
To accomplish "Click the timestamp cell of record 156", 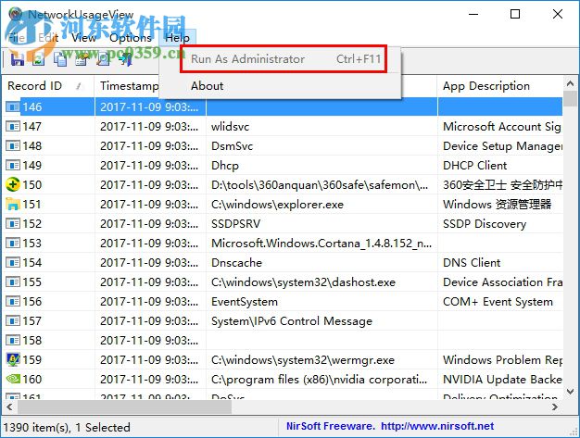I will click(150, 301).
